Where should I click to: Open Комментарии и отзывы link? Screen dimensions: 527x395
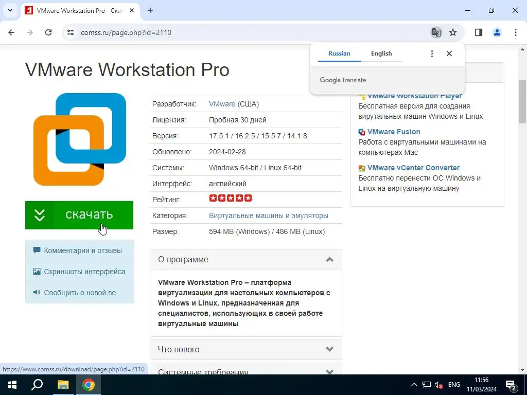tap(83, 250)
